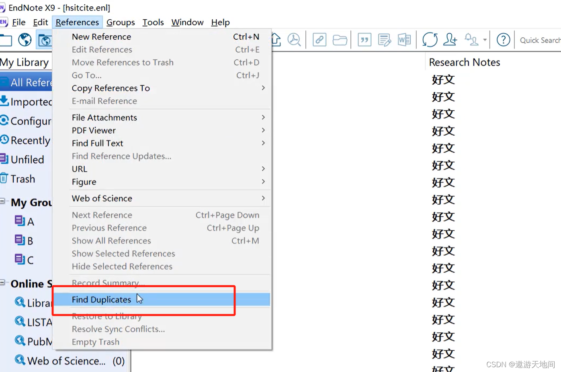This screenshot has height=372, width=561.
Task: Collapse the Online Search group set
Action: click(3, 283)
